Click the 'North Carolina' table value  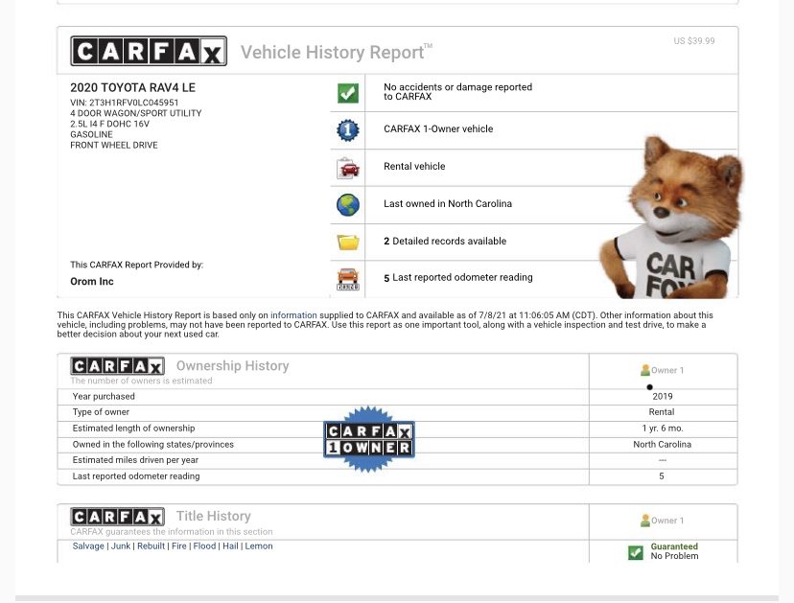coord(662,445)
